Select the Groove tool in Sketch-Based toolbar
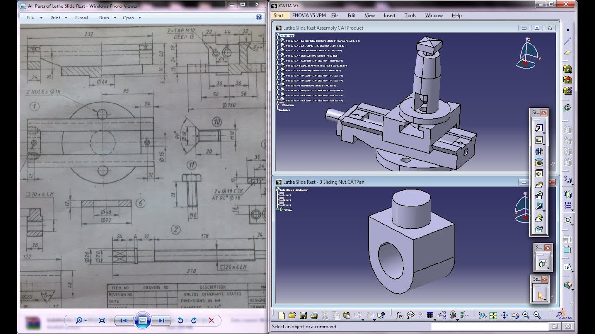595x334 pixels. tap(539, 162)
